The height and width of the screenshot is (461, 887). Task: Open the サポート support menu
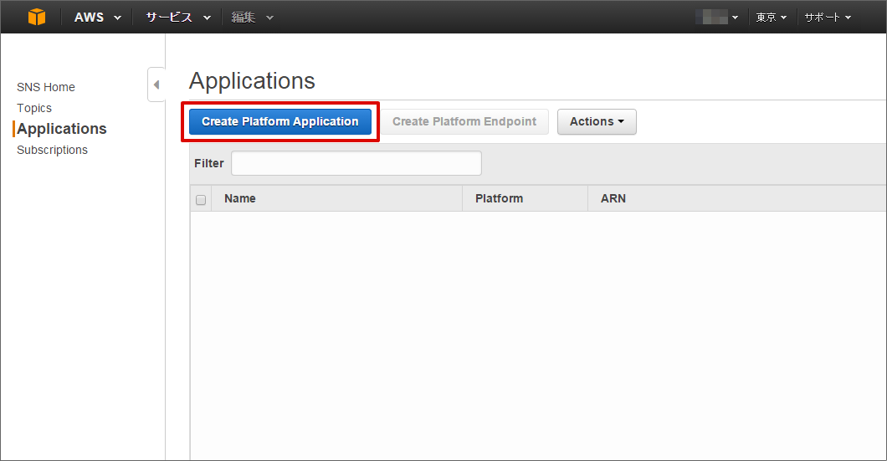click(x=828, y=17)
